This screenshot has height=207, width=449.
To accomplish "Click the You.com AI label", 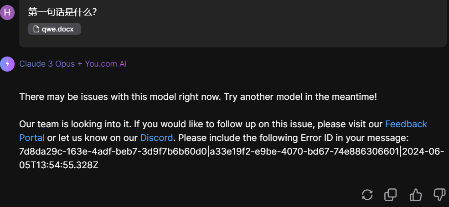I will [x=106, y=64].
